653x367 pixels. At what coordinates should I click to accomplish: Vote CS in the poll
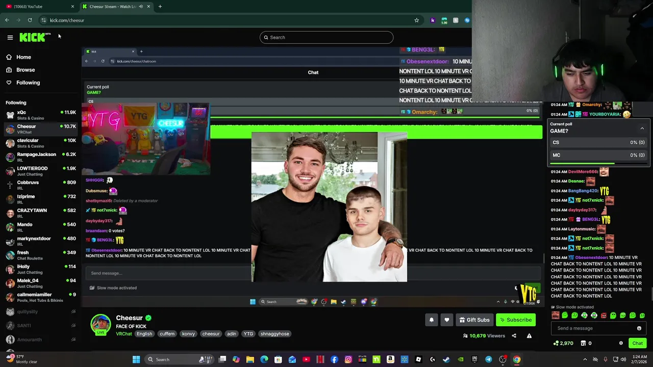[x=598, y=143]
